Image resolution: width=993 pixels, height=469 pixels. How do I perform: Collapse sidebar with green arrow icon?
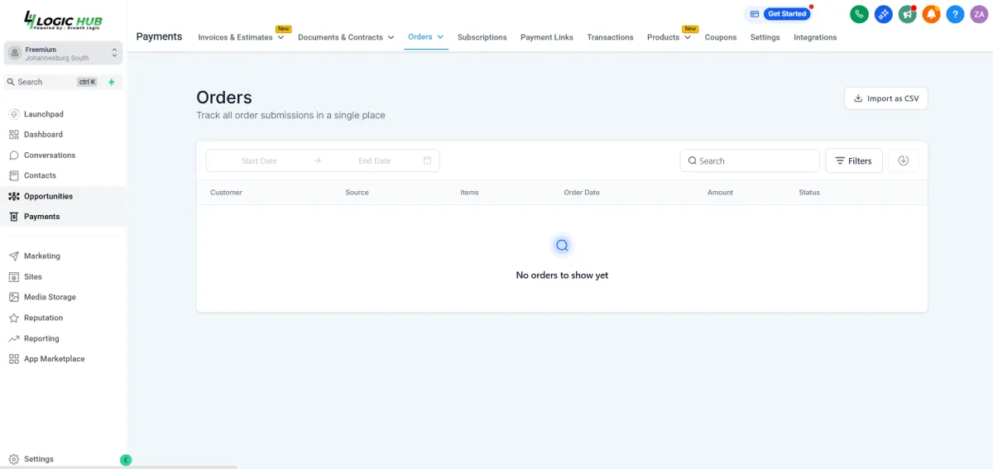pyautogui.click(x=126, y=460)
